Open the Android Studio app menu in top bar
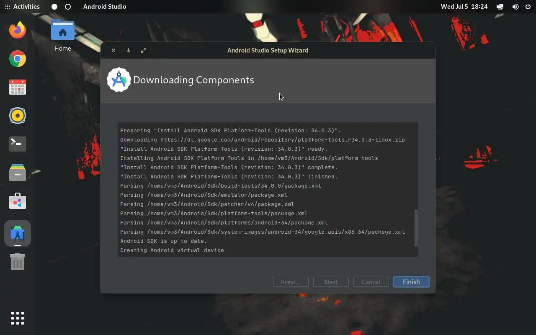 click(x=105, y=7)
